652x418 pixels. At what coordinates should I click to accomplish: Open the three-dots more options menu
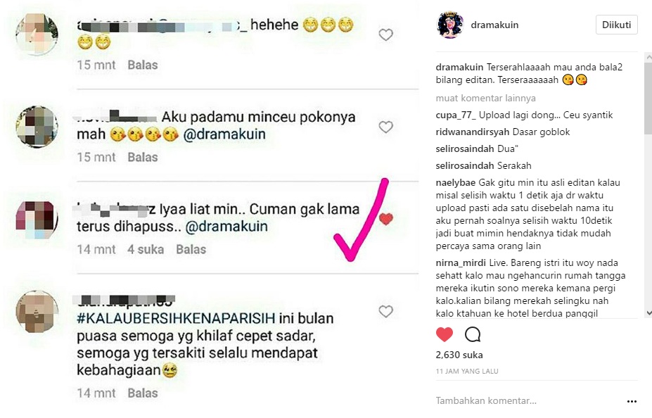632,401
